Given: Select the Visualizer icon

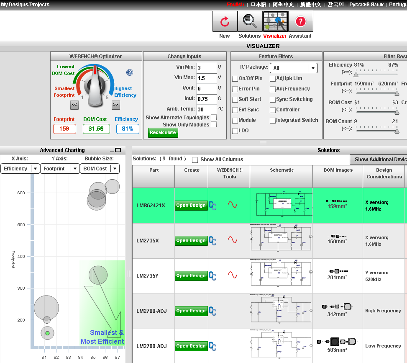Looking at the screenshot, I should tap(275, 21).
